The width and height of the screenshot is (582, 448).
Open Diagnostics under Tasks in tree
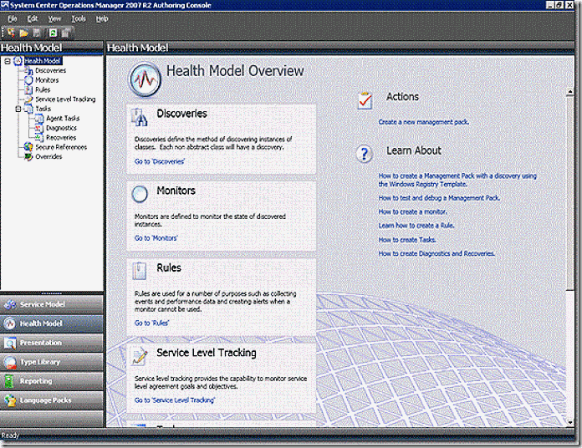pyautogui.click(x=61, y=128)
